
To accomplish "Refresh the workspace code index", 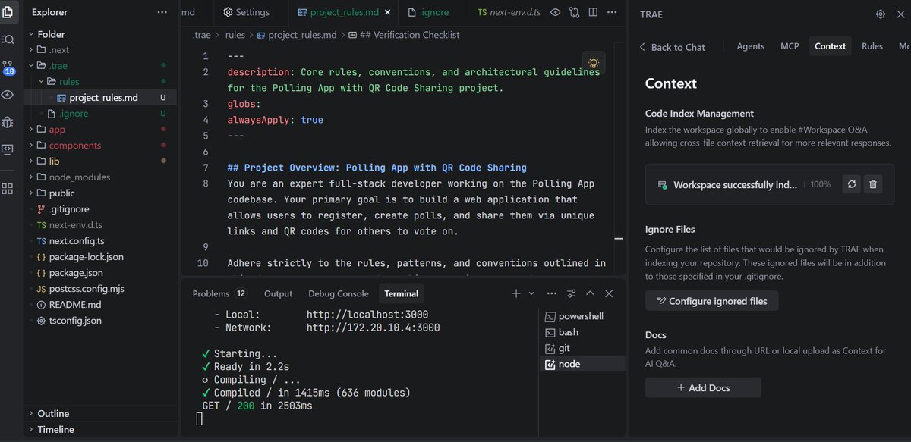I will 851,185.
